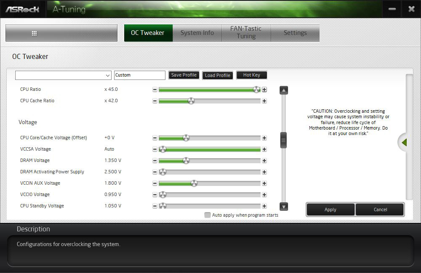Click the DRAM Activating Power Supply slider handle

pos(163,172)
